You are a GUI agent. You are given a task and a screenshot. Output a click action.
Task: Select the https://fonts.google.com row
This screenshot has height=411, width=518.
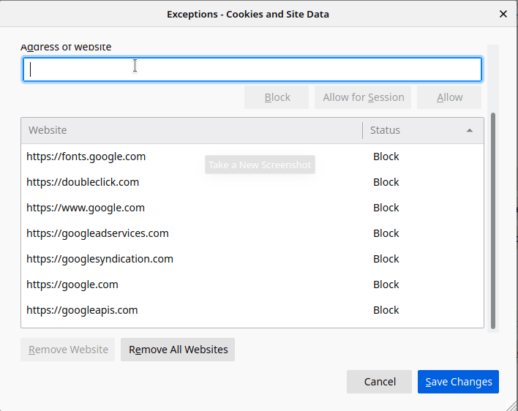[x=252, y=157]
